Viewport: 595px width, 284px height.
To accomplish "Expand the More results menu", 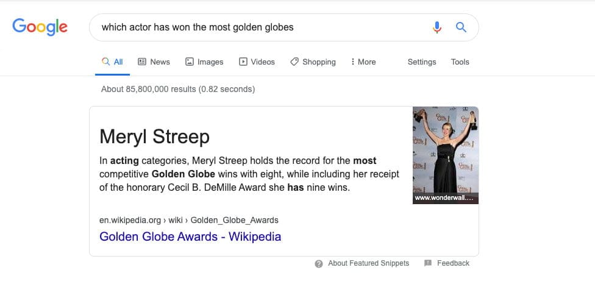I will tap(363, 62).
